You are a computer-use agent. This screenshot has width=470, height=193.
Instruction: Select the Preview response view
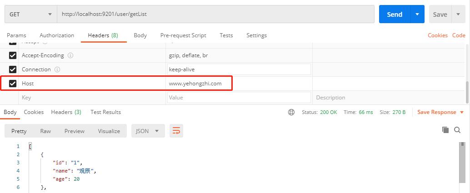click(75, 131)
